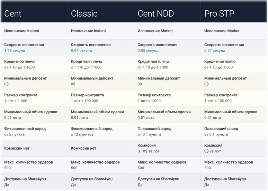Open the 0.94 секунд execution speed link
The width and height of the screenshot is (268, 191).
click(x=81, y=50)
